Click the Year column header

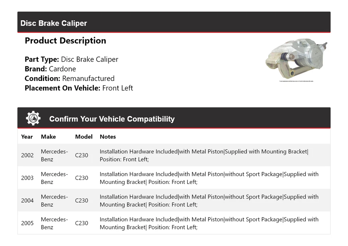click(27, 137)
